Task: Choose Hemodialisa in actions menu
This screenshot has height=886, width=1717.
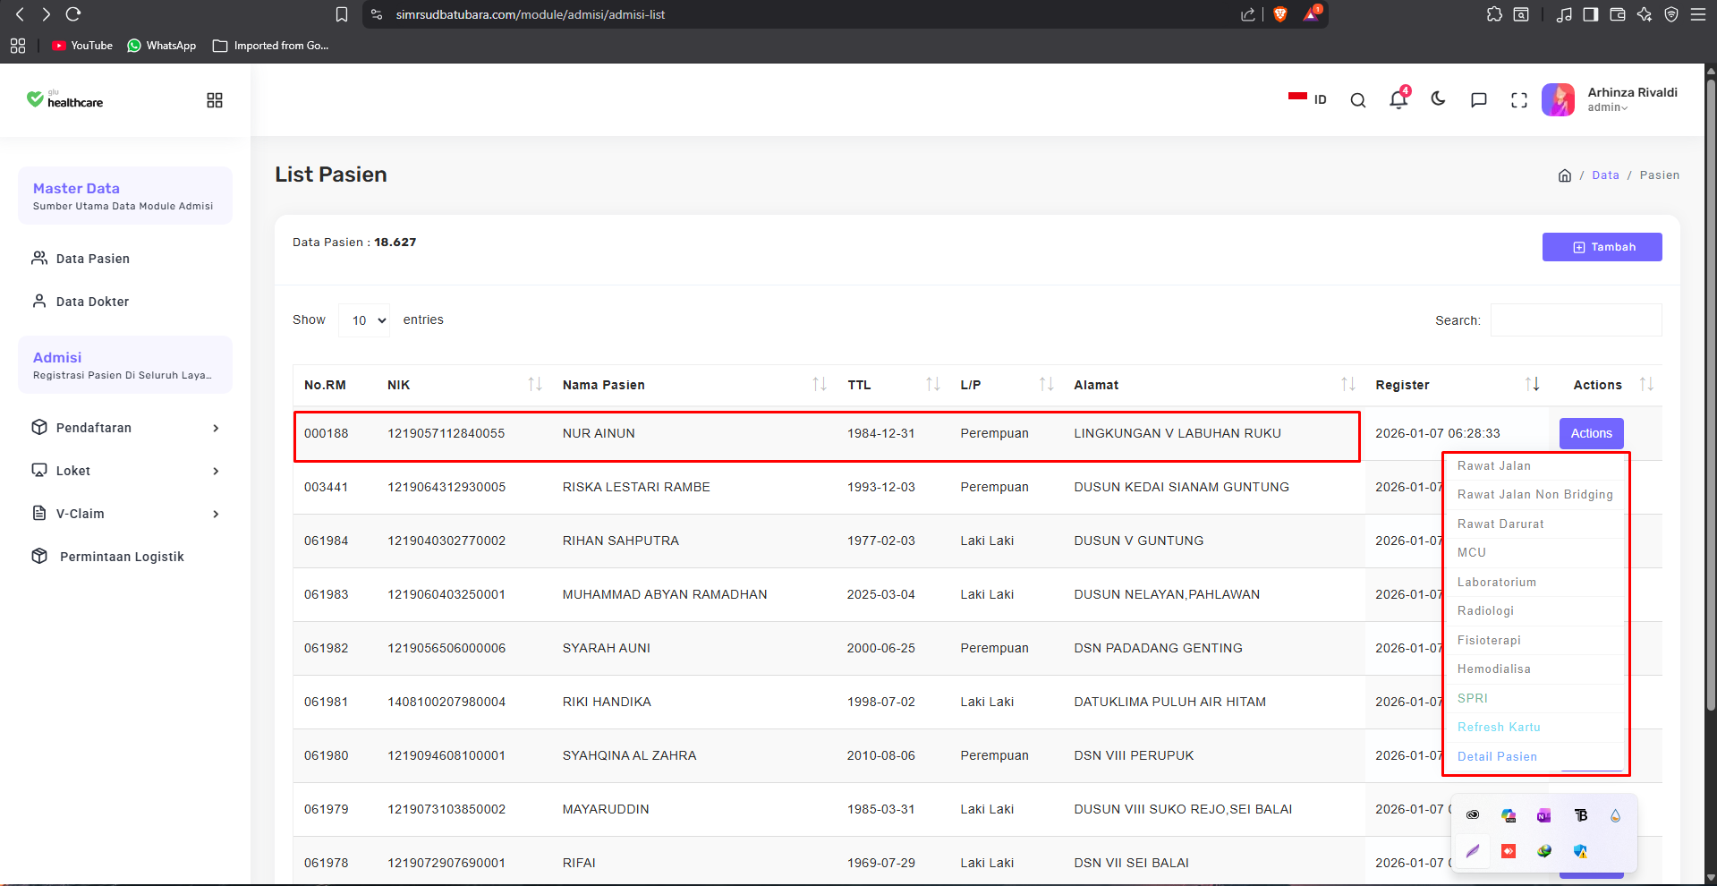Action: (1493, 669)
